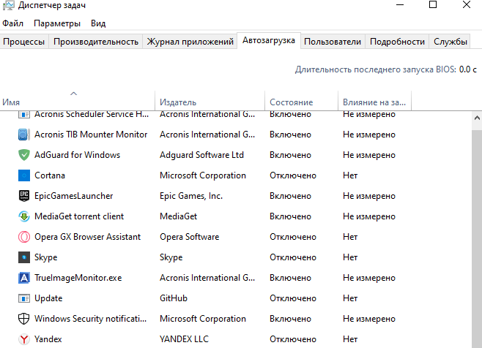
Task: Click publisher Epic Games, Inc.
Action: [191, 196]
